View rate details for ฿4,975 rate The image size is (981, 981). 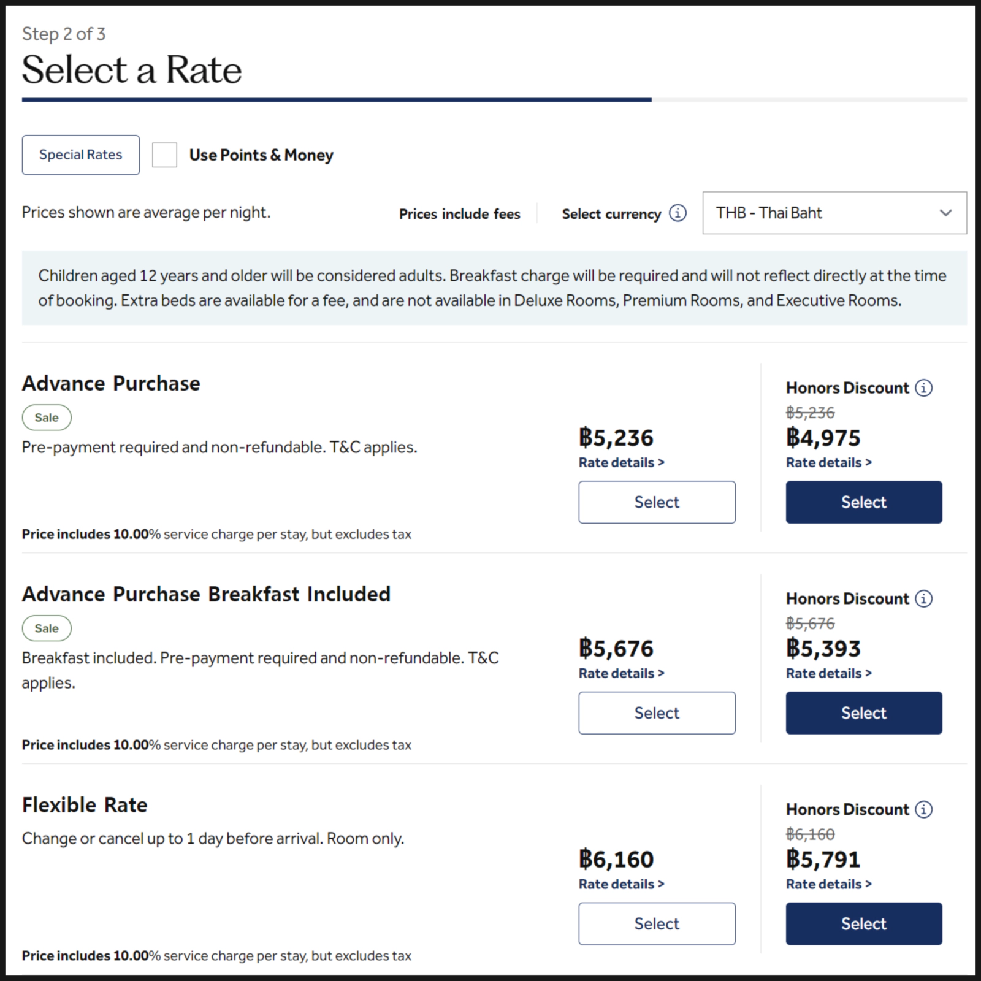(828, 463)
